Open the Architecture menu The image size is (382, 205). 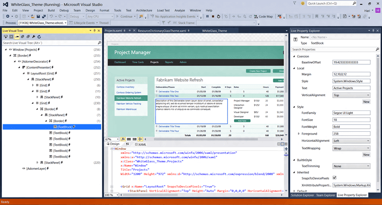(144, 11)
